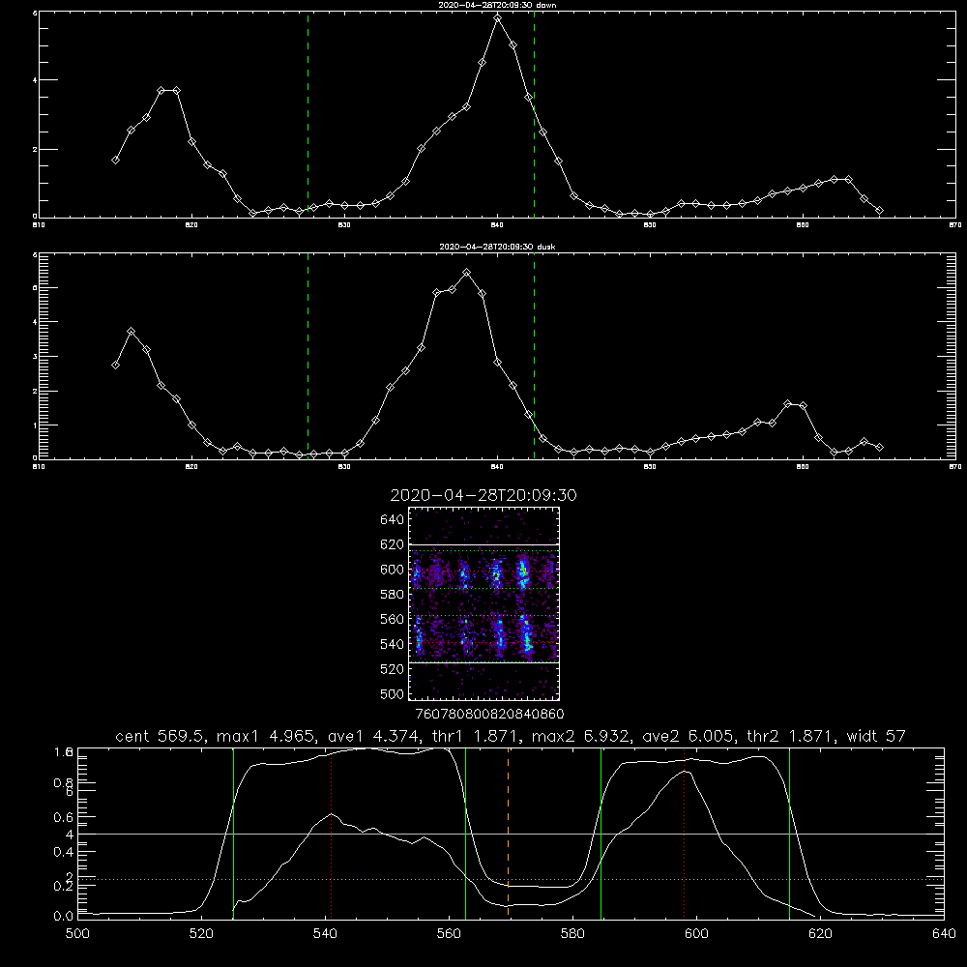Select the solid green line near 615 in the profile plot
Screen dimensions: 967x967
click(789, 834)
